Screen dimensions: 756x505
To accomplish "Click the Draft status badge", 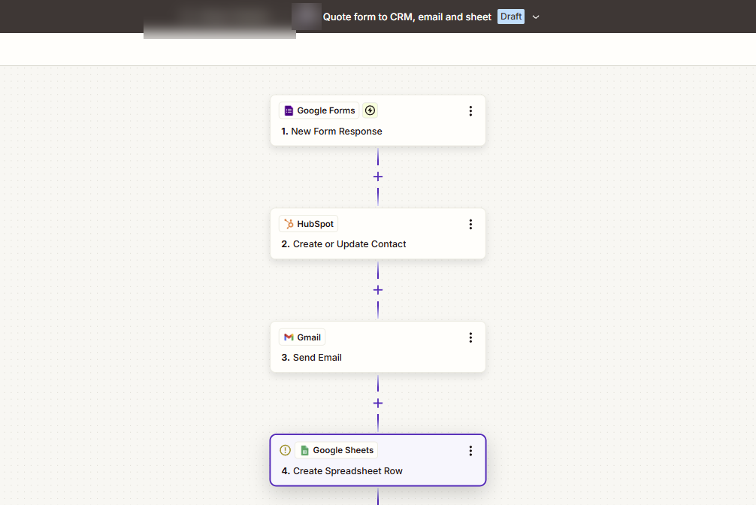I will click(x=511, y=17).
